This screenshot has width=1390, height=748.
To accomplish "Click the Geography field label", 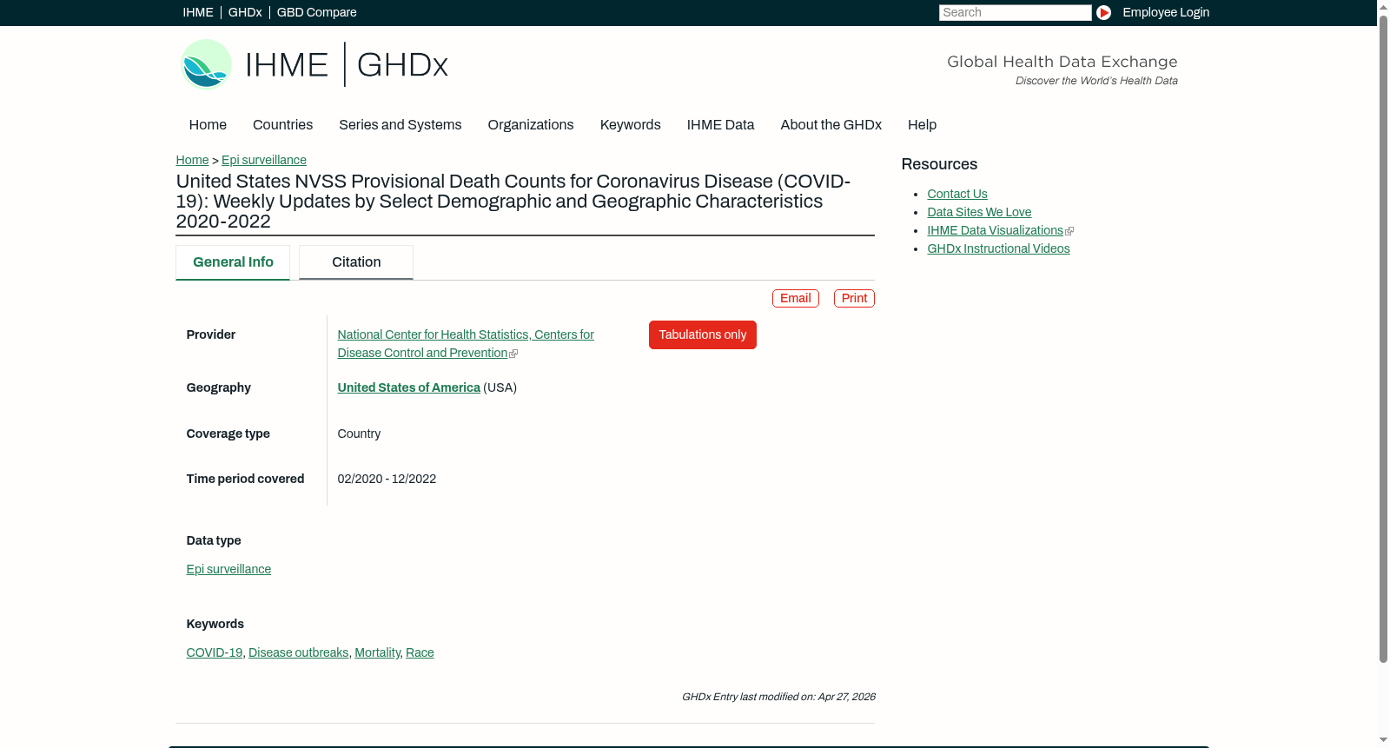I will tap(219, 387).
